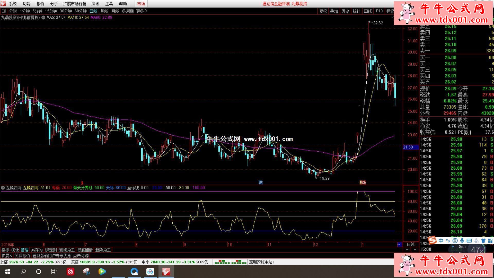Open the 报价 menu
This screenshot has width=494, height=278.
pos(40,4)
